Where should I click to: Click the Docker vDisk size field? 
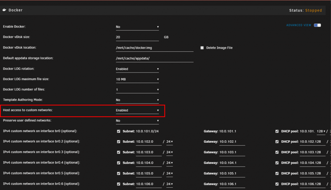137,37
